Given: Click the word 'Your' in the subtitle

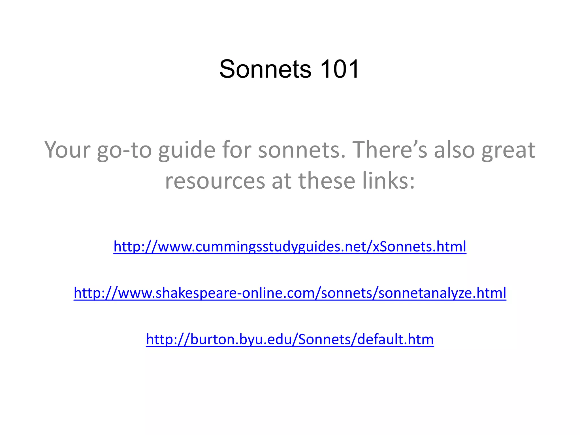Looking at the screenshot, I should tap(67, 150).
